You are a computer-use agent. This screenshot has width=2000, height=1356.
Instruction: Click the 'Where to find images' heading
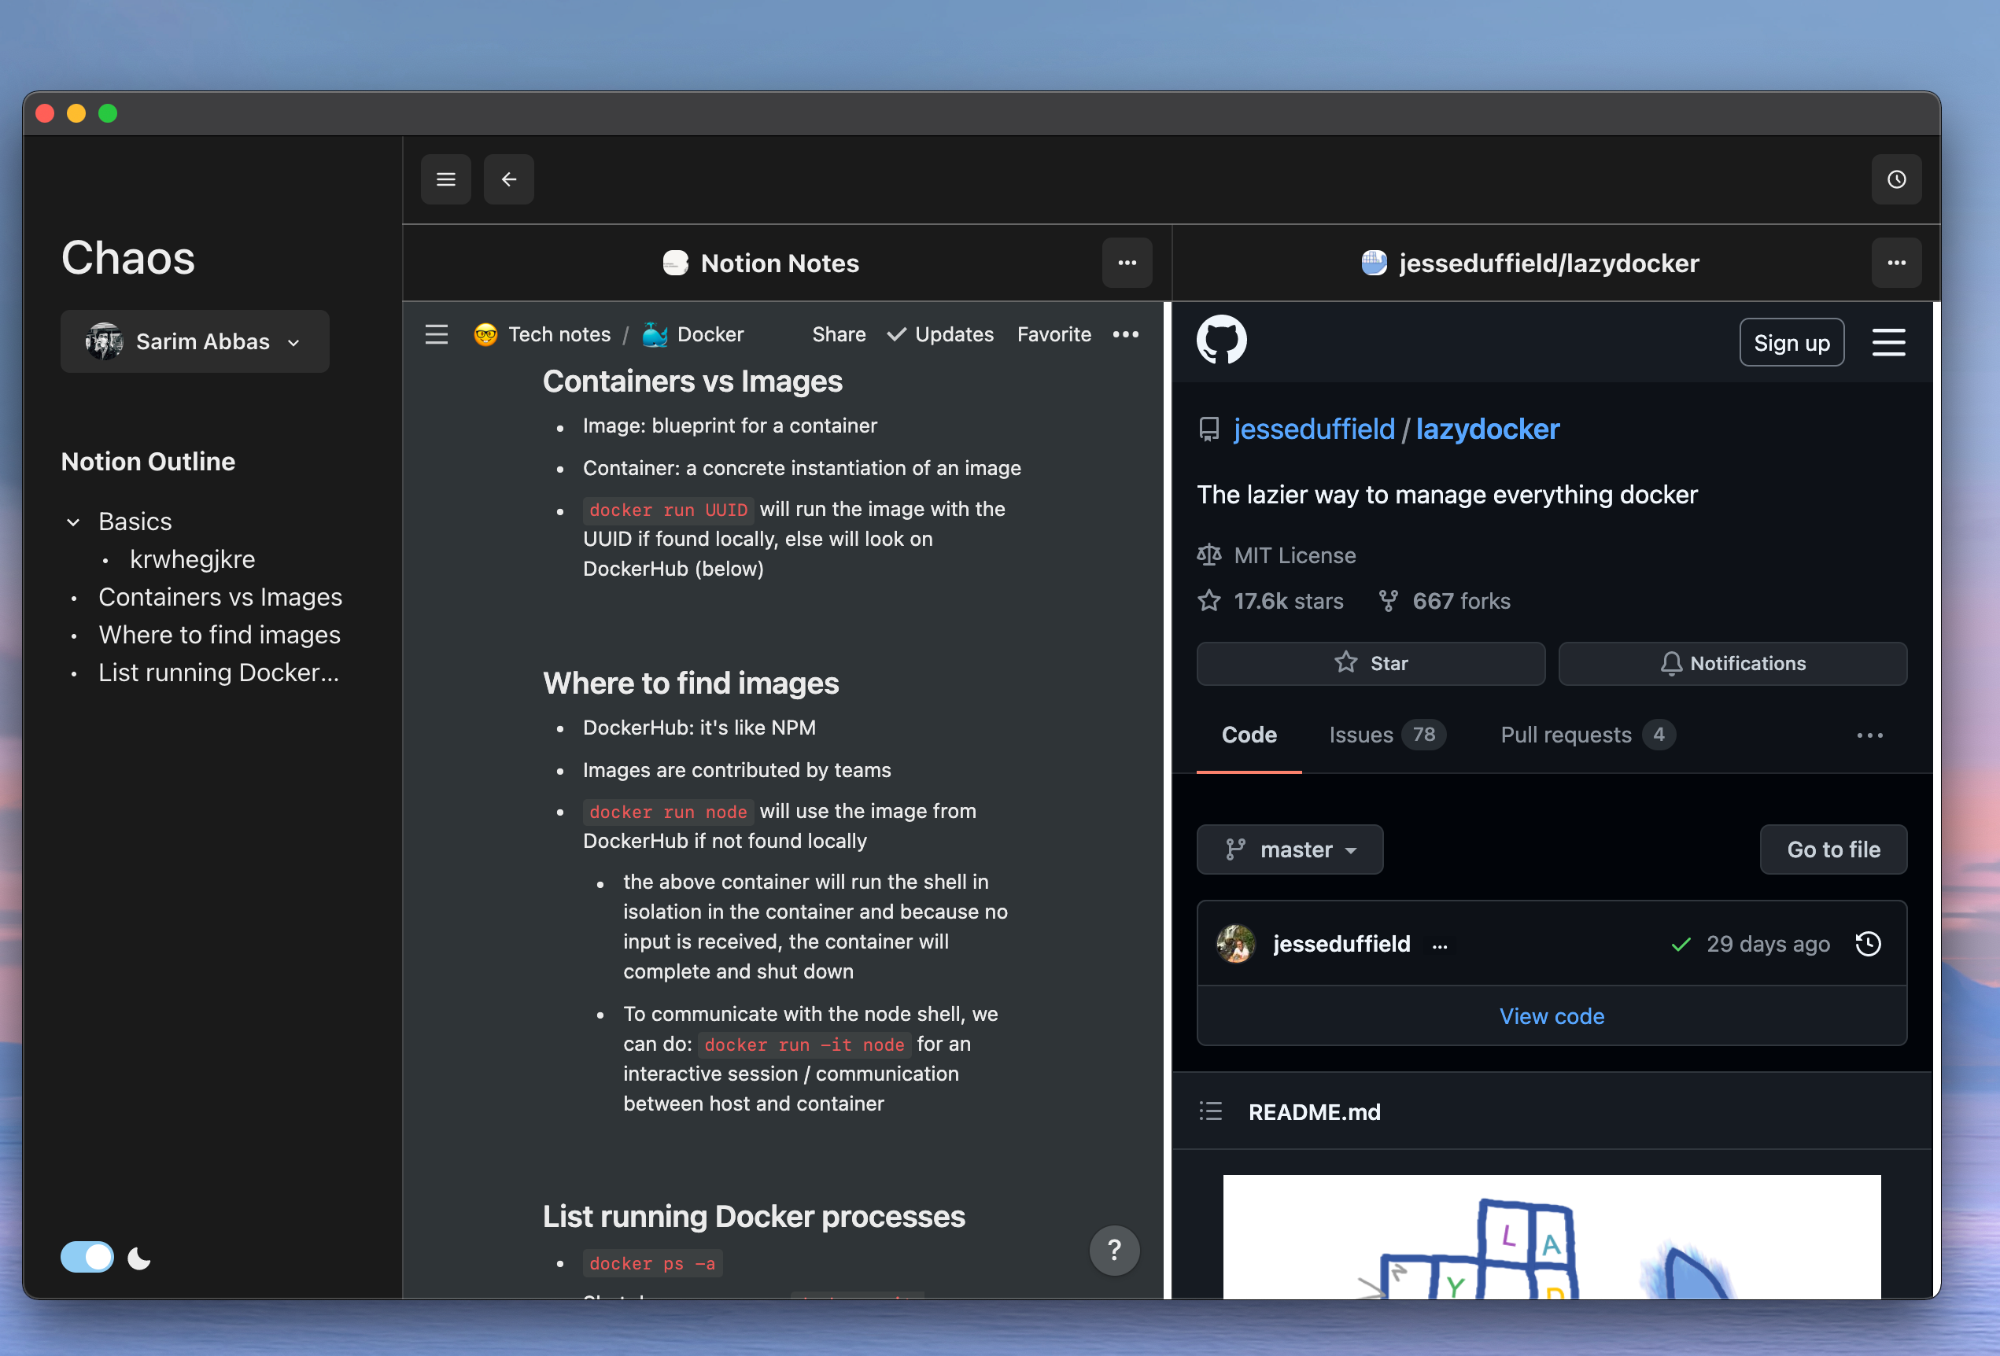coord(690,684)
